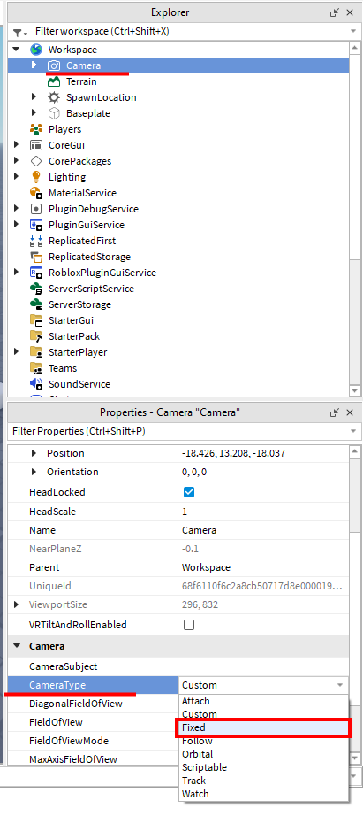363x816 pixels.
Task: Collapse the Camera properties section
Action: point(17,646)
